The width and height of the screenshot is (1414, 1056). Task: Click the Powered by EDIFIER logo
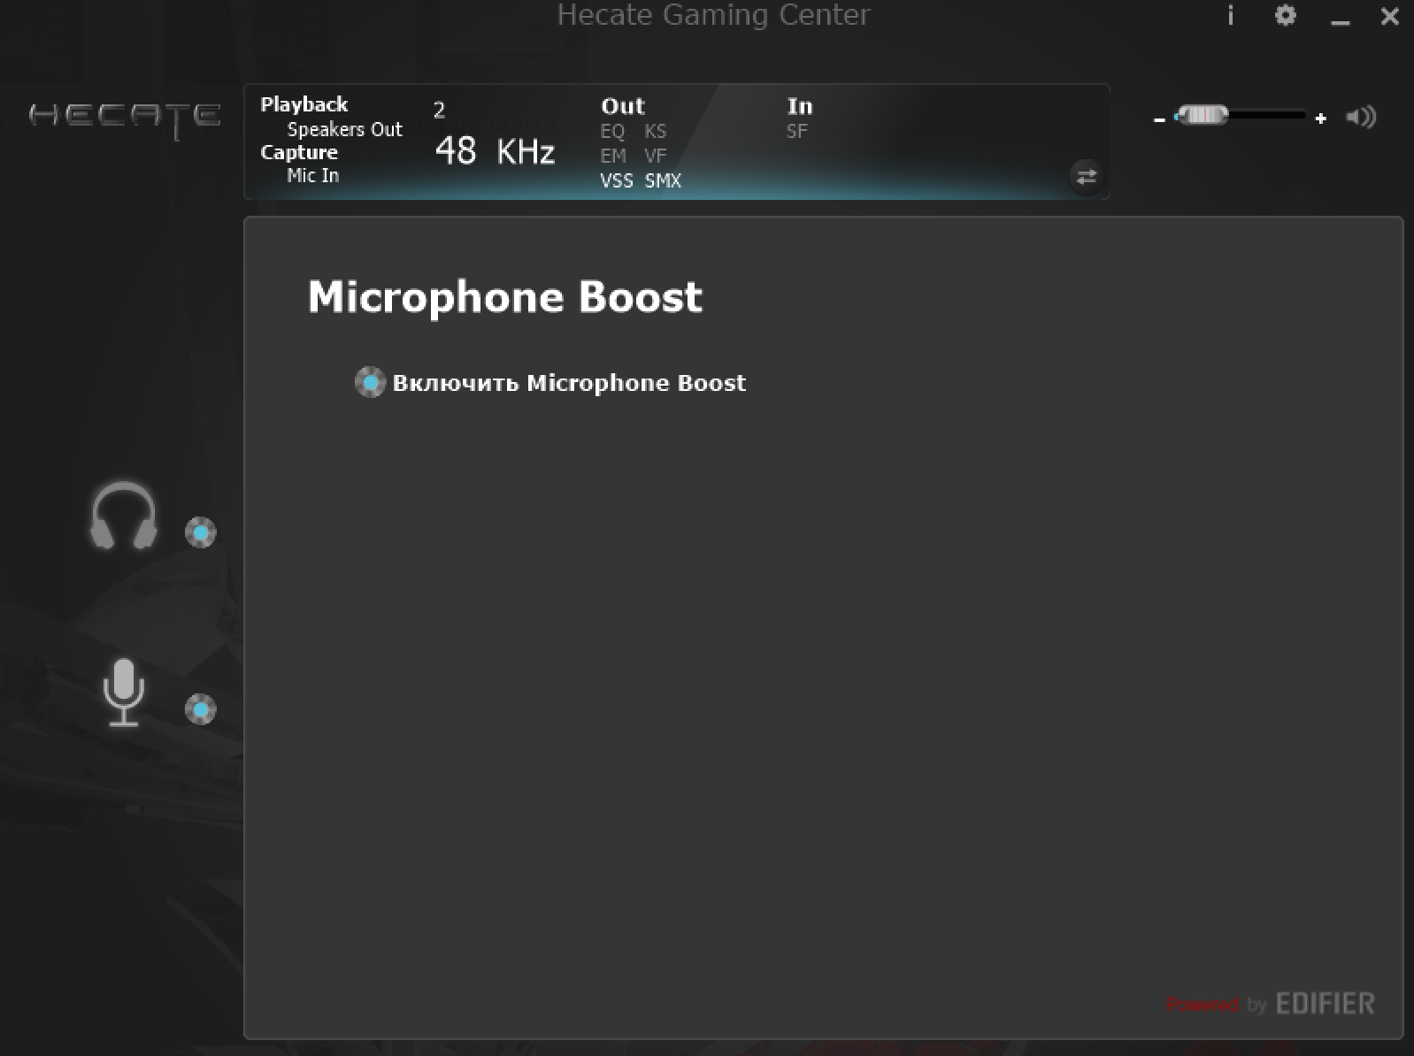click(x=1271, y=1004)
